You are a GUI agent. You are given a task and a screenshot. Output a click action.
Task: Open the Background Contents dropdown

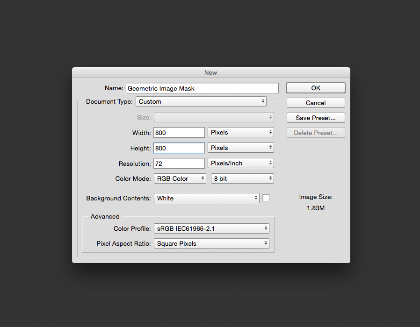click(x=207, y=198)
